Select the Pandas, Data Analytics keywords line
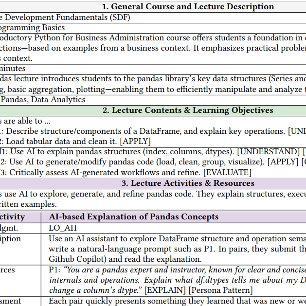306x306 pixels. point(42,100)
